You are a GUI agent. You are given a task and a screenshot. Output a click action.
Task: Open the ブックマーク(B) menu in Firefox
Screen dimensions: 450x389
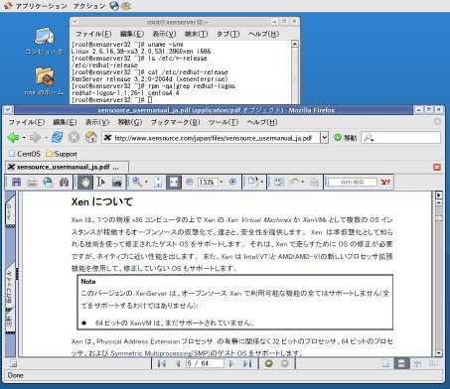(175, 122)
